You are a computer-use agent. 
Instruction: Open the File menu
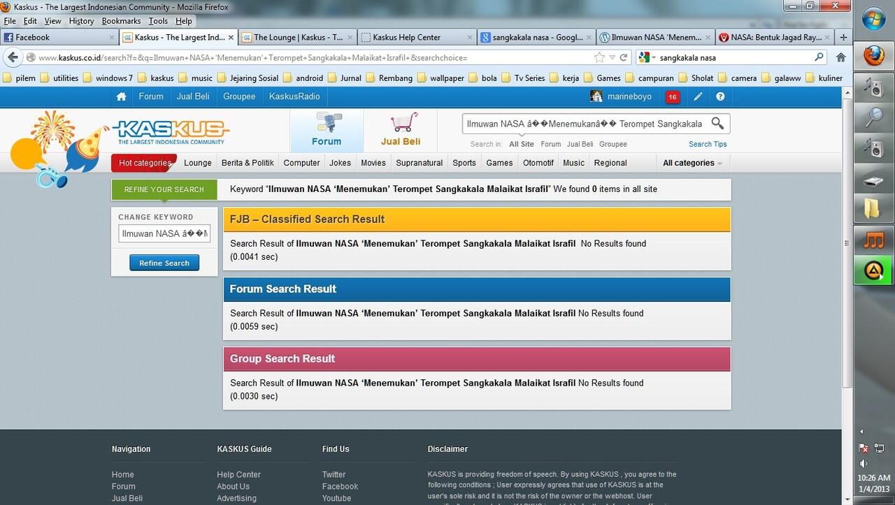coord(10,21)
